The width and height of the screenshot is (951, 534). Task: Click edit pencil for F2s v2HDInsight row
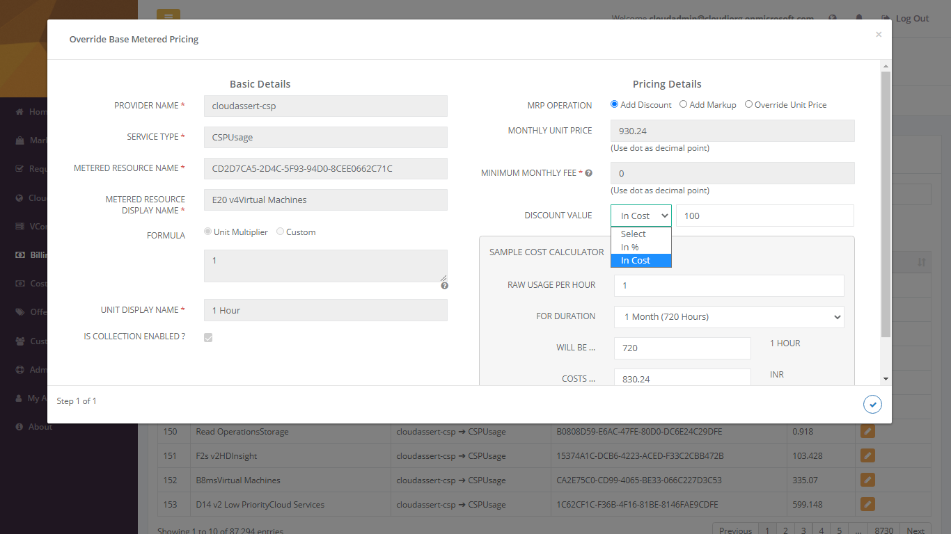(867, 455)
